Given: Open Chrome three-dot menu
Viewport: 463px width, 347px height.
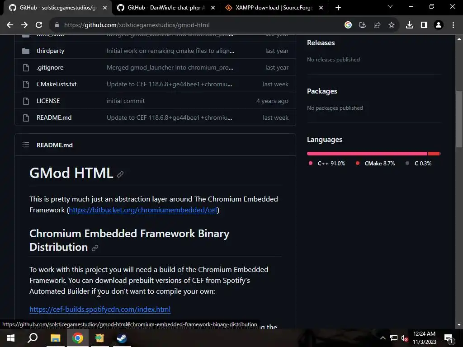Looking at the screenshot, I should click(453, 25).
